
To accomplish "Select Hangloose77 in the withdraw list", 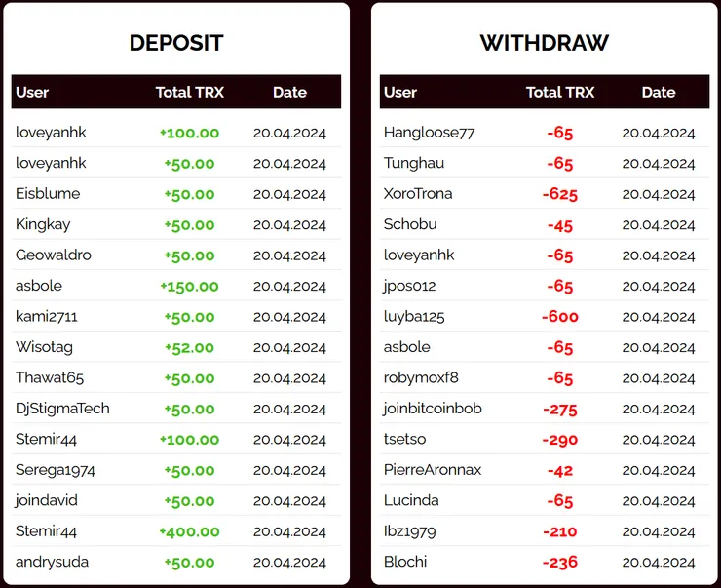I will [429, 133].
